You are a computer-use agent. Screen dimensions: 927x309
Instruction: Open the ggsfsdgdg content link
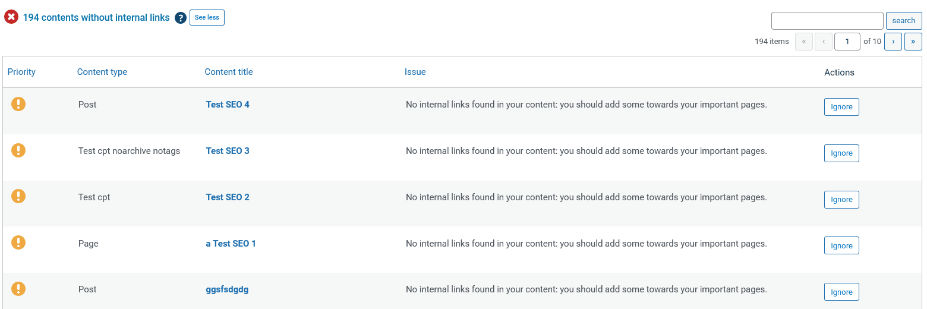coord(227,289)
